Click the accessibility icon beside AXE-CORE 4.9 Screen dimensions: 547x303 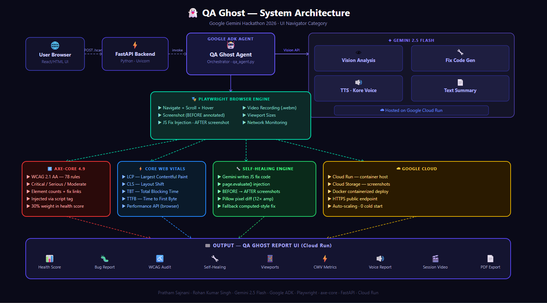(50, 169)
